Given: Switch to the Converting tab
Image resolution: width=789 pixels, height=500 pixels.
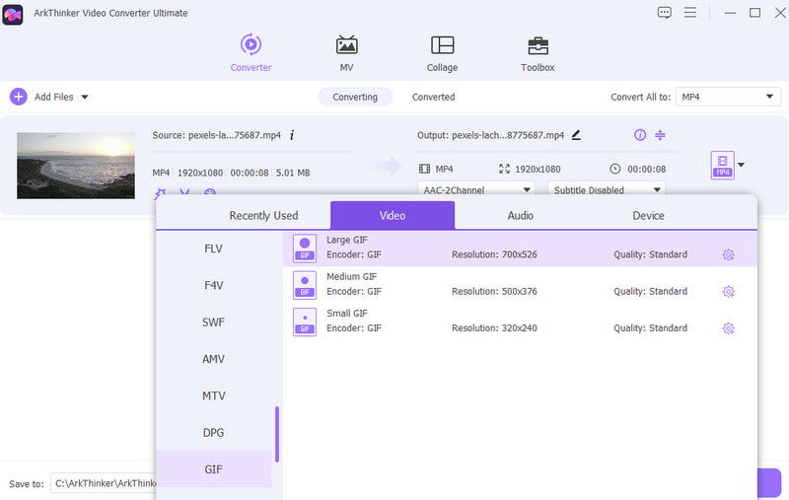Looking at the screenshot, I should click(x=355, y=97).
